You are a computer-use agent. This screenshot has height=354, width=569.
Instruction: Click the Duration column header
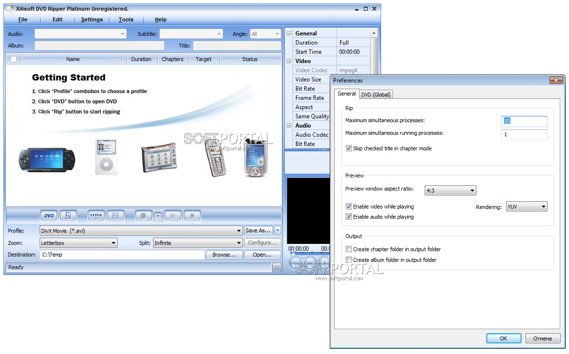pyautogui.click(x=141, y=59)
